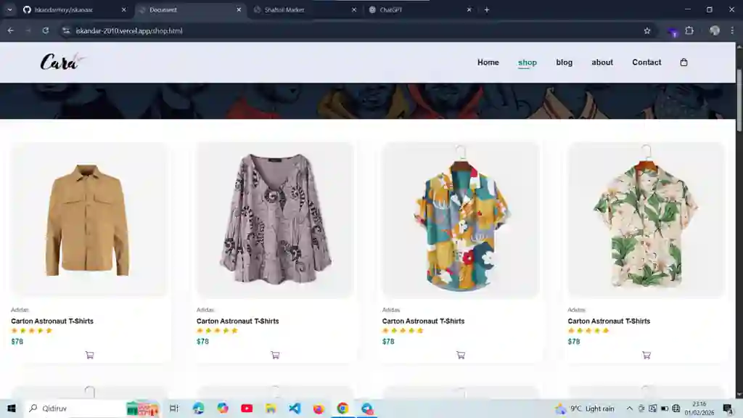Open a new browser tab
Image resolution: width=743 pixels, height=418 pixels.
487,9
